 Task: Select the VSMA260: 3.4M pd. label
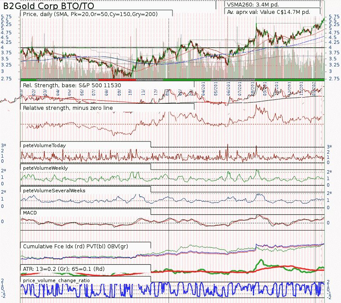point(253,5)
